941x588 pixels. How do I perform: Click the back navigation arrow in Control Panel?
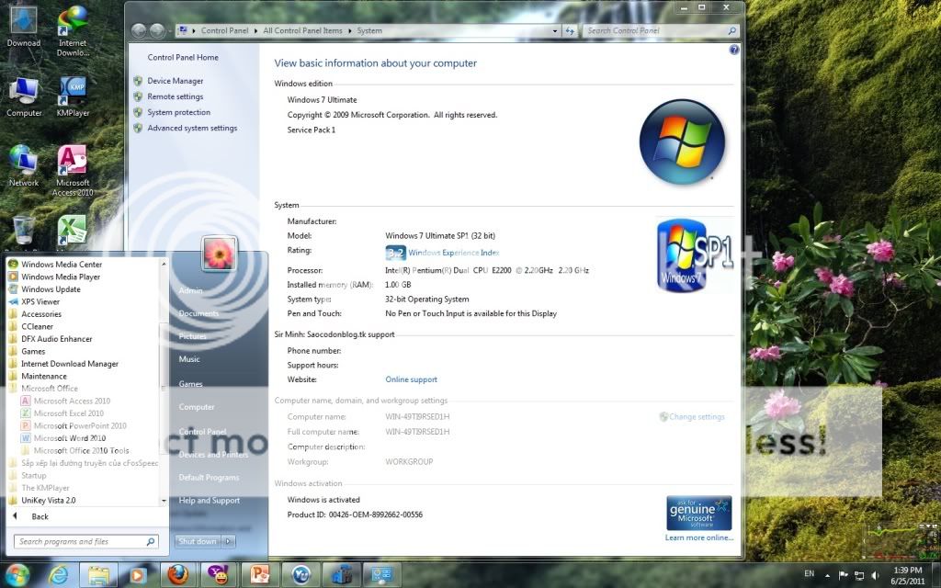point(139,30)
